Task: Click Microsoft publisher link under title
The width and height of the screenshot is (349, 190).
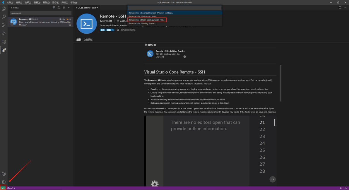Action: [x=106, y=21]
